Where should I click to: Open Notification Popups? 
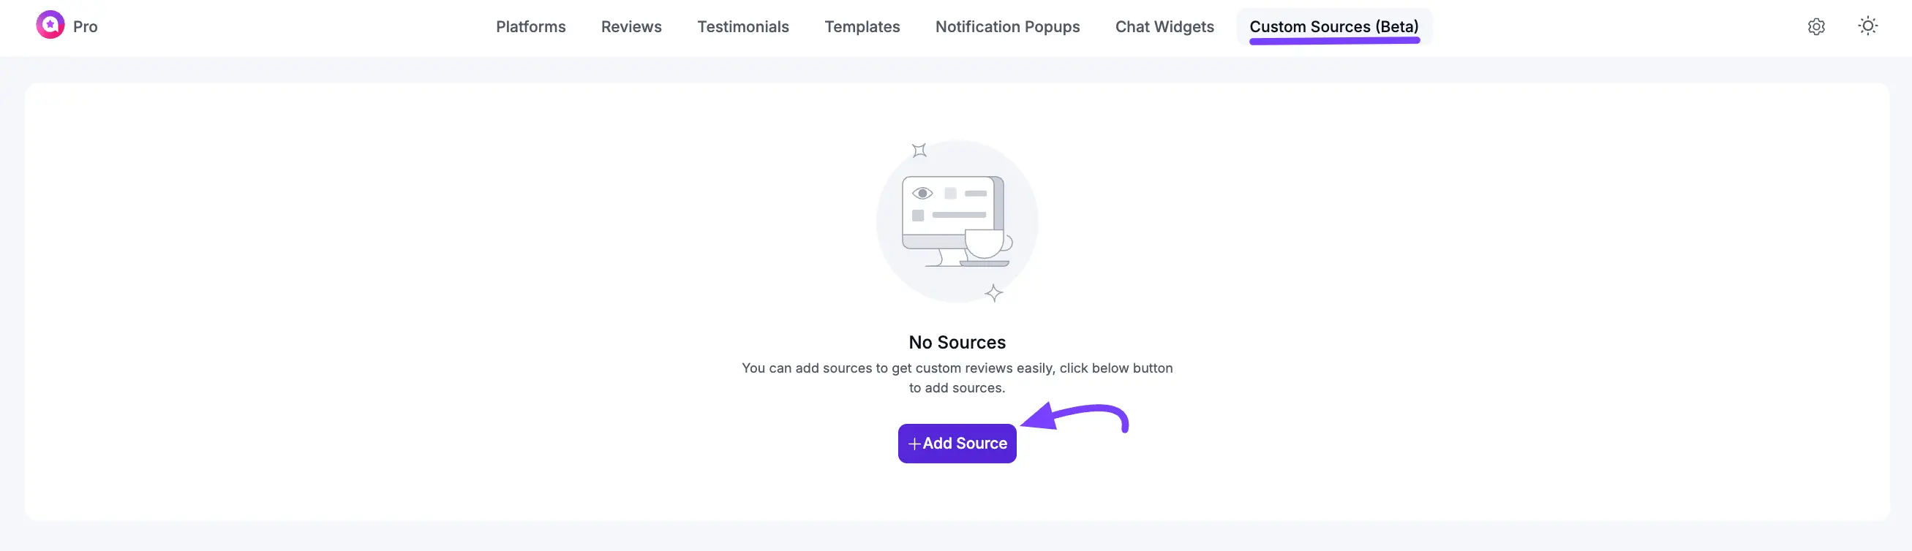pyautogui.click(x=1007, y=26)
